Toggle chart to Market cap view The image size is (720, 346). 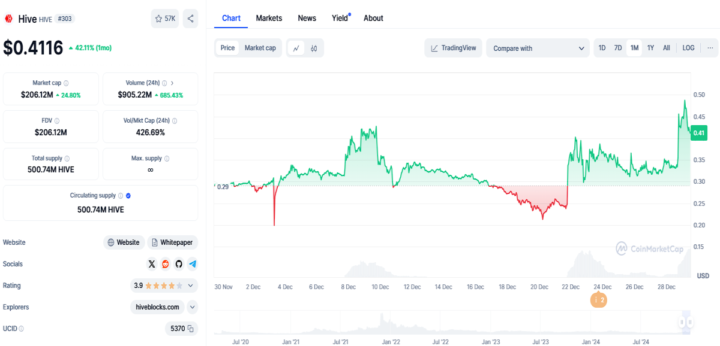pyautogui.click(x=260, y=48)
